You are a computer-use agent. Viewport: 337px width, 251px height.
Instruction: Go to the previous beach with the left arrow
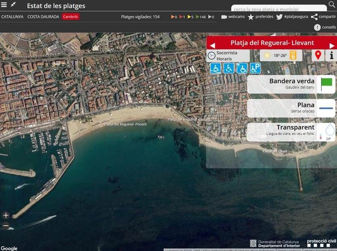pyautogui.click(x=212, y=46)
